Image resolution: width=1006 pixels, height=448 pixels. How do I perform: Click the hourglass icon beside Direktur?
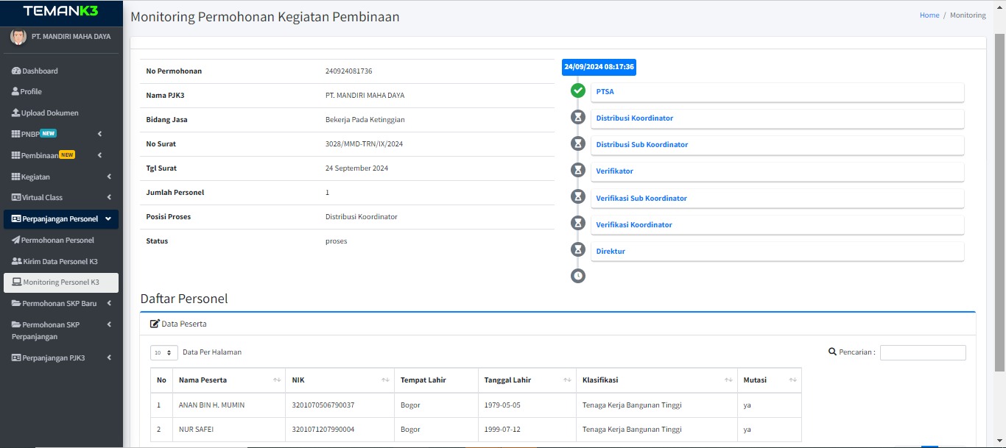(578, 249)
